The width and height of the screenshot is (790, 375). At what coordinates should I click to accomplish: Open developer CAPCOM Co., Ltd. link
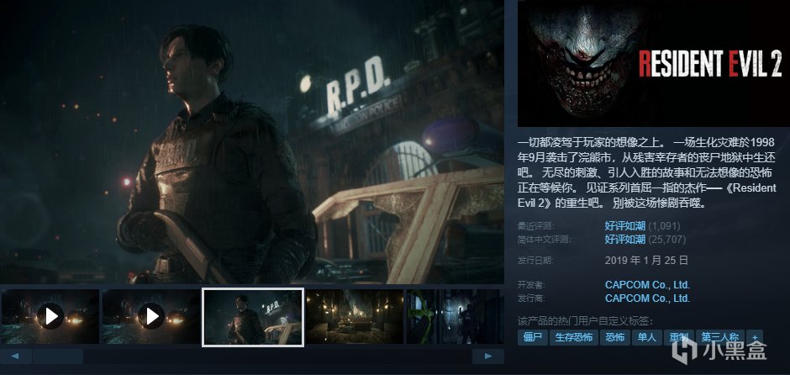click(647, 285)
